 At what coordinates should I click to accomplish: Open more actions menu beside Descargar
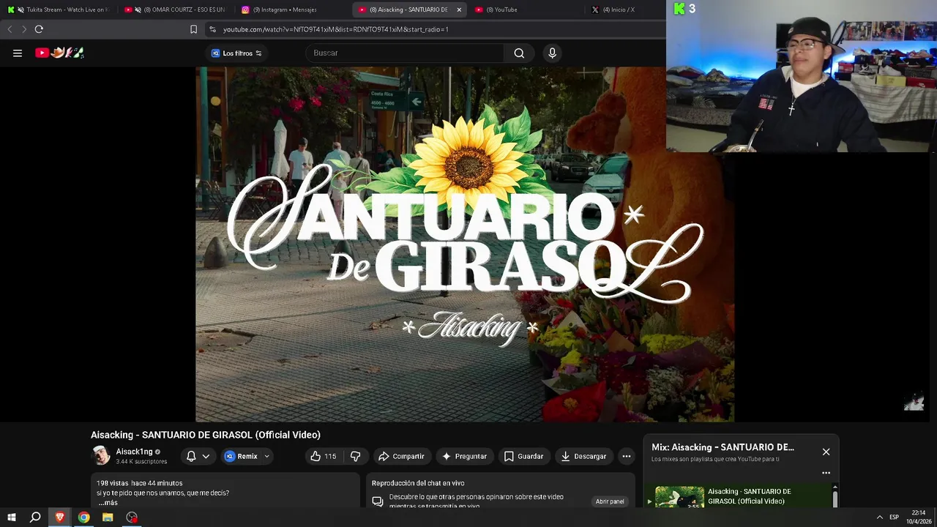pos(626,456)
